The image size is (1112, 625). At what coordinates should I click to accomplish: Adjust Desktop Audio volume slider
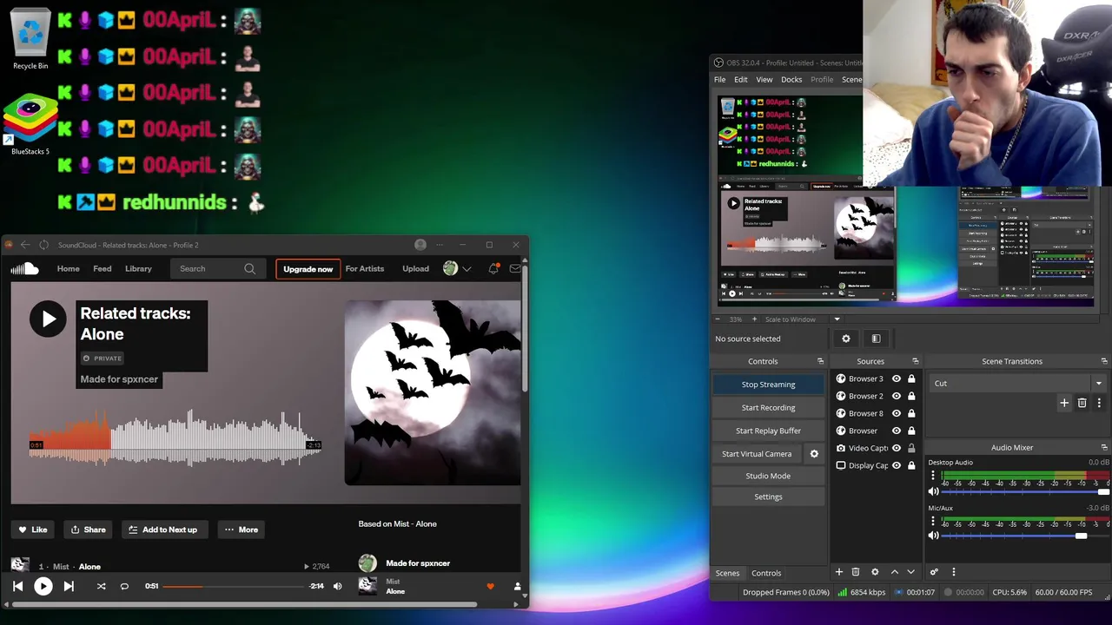coord(1025,491)
